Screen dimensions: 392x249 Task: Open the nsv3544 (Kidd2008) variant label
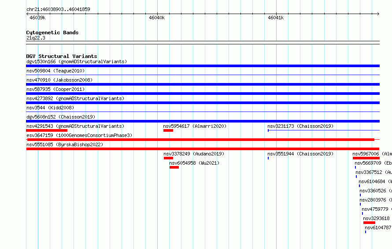[x=50, y=108]
